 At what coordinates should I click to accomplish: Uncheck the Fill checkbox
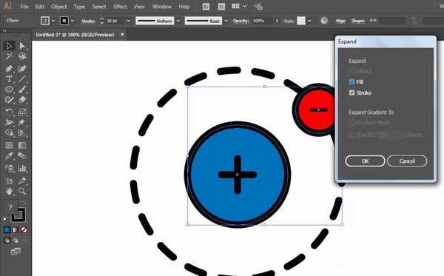352,82
